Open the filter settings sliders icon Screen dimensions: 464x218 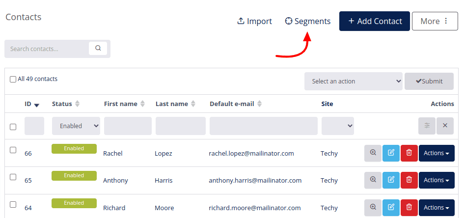(x=427, y=126)
